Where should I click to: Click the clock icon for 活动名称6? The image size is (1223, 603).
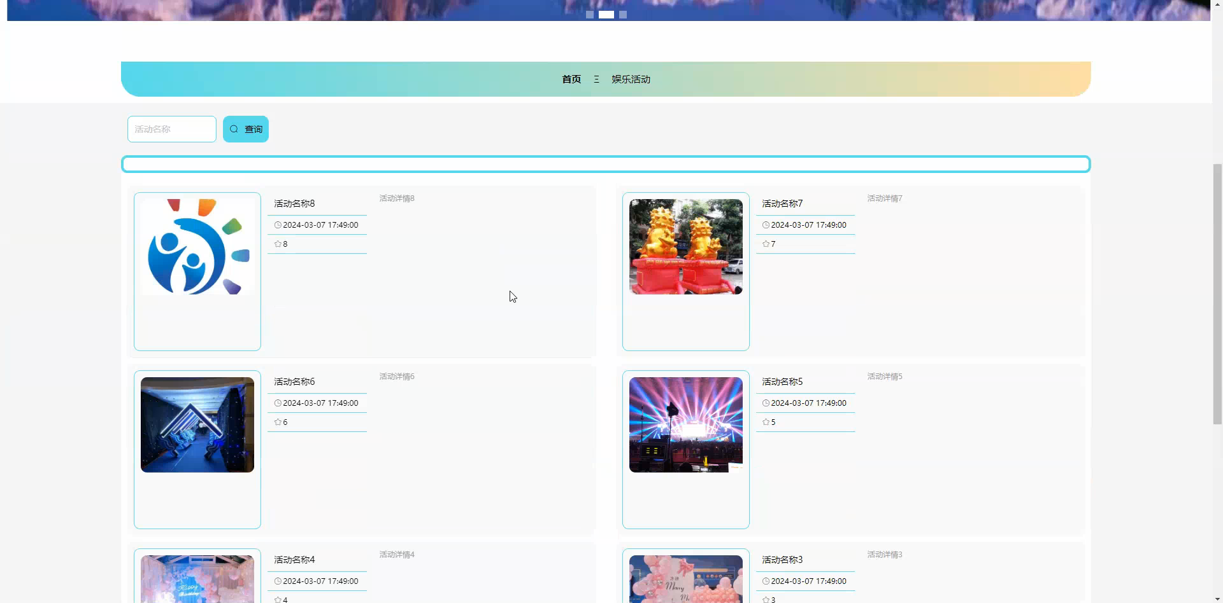(x=278, y=403)
